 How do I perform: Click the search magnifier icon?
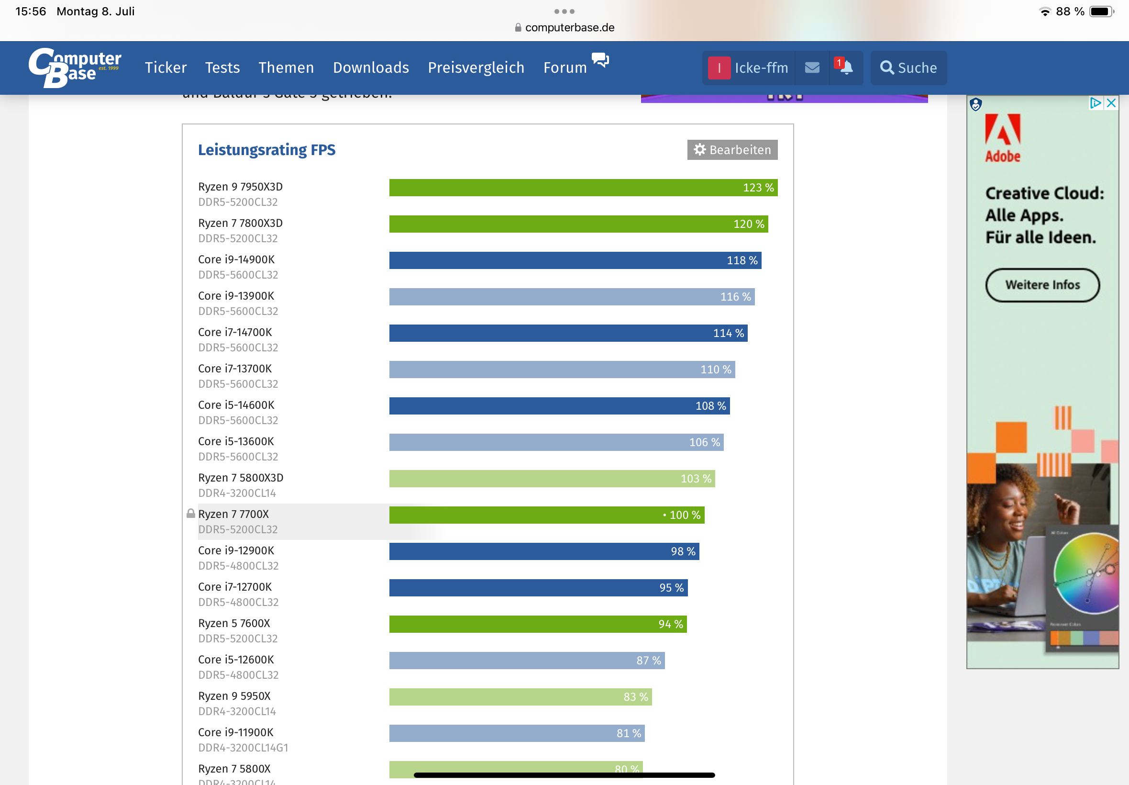click(886, 67)
